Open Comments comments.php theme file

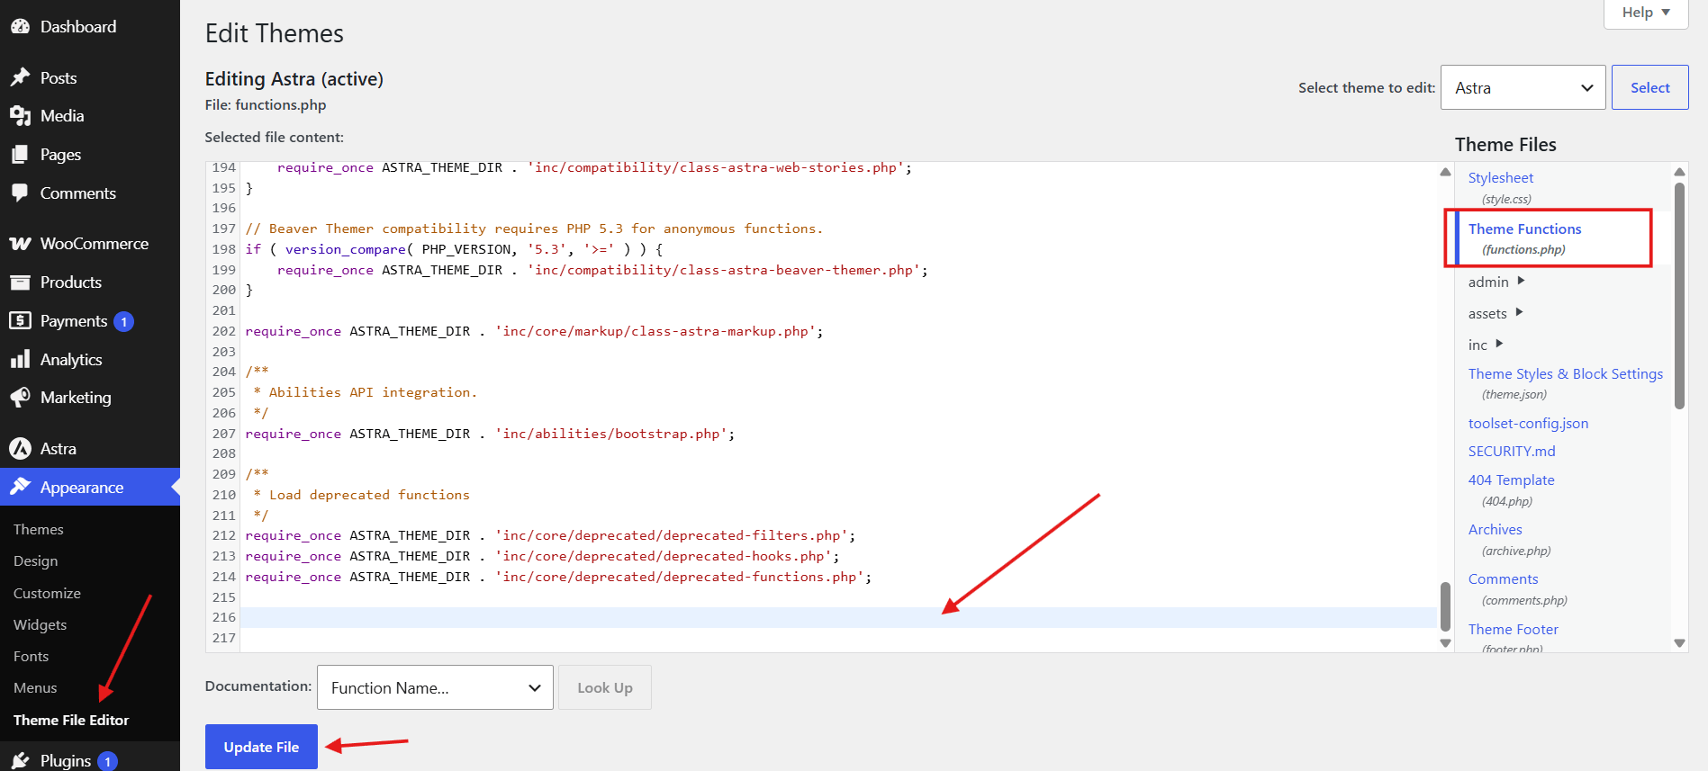tap(1503, 579)
